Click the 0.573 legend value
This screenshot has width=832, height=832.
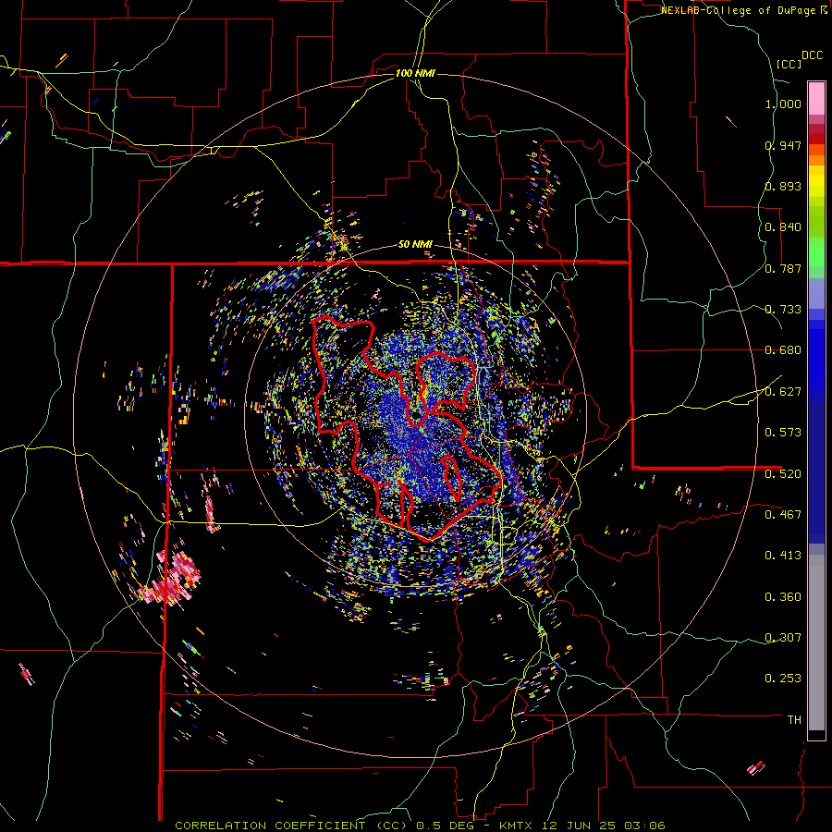783,433
